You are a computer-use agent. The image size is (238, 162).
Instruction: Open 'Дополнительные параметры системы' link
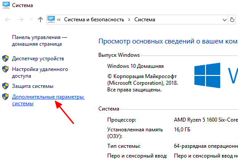click(x=48, y=100)
